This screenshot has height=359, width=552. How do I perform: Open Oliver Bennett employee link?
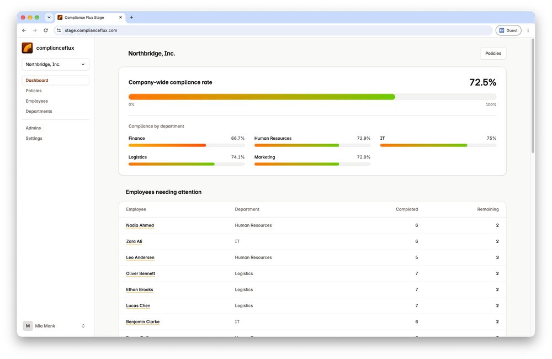140,273
